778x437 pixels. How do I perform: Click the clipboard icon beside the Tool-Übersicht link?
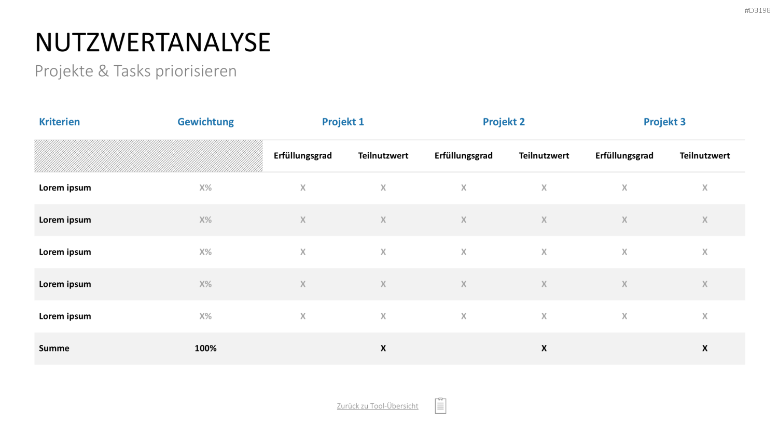[440, 405]
